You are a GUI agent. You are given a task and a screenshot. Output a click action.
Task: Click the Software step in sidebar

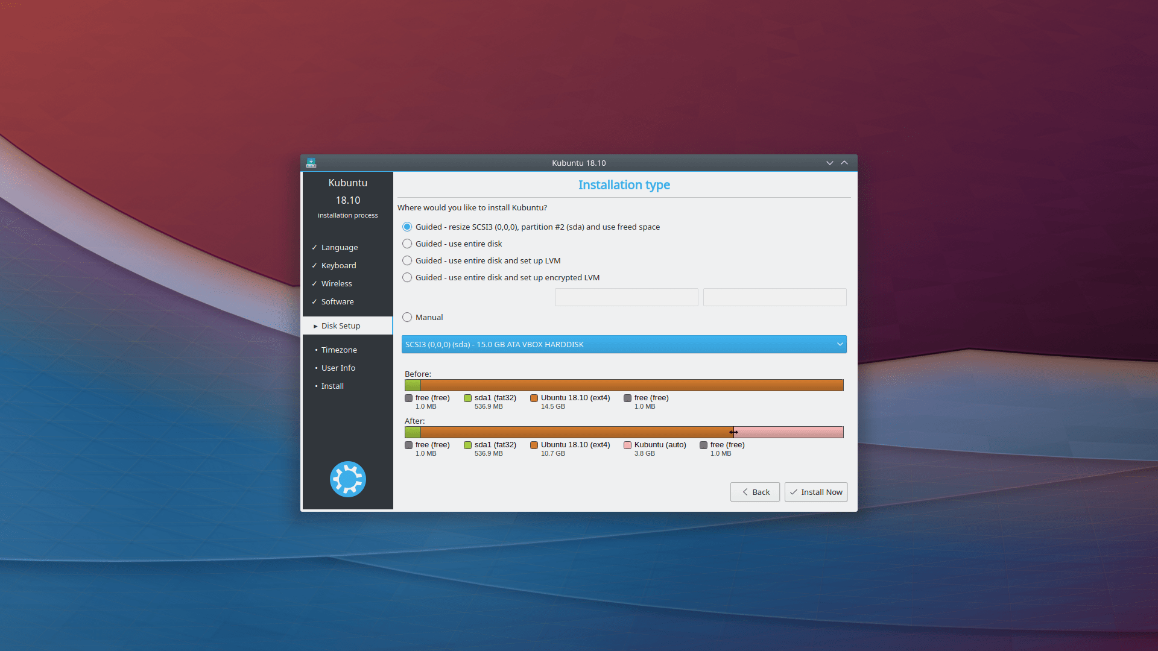tap(337, 301)
